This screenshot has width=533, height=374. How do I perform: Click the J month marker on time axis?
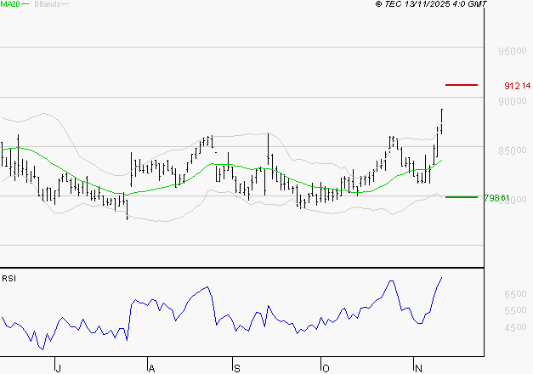[x=58, y=368]
